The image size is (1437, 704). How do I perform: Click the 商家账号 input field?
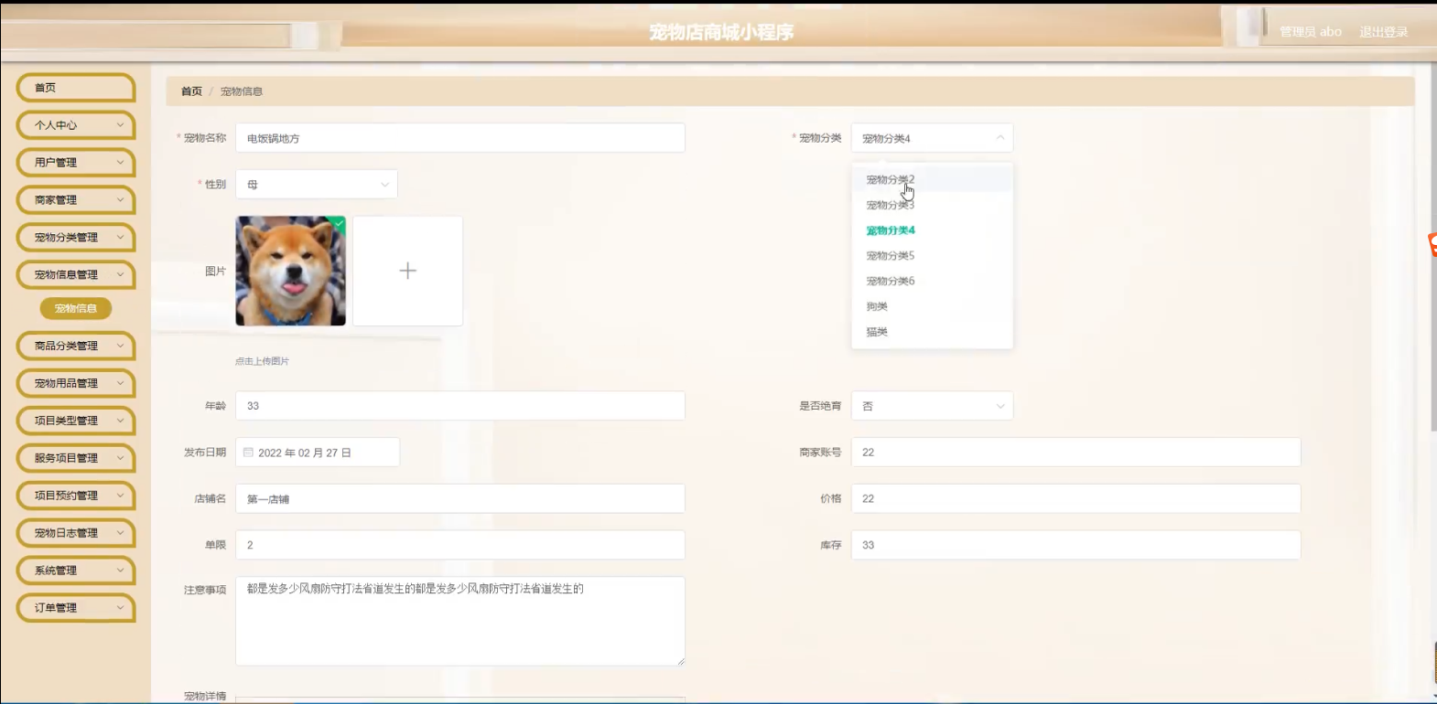[x=1075, y=453]
